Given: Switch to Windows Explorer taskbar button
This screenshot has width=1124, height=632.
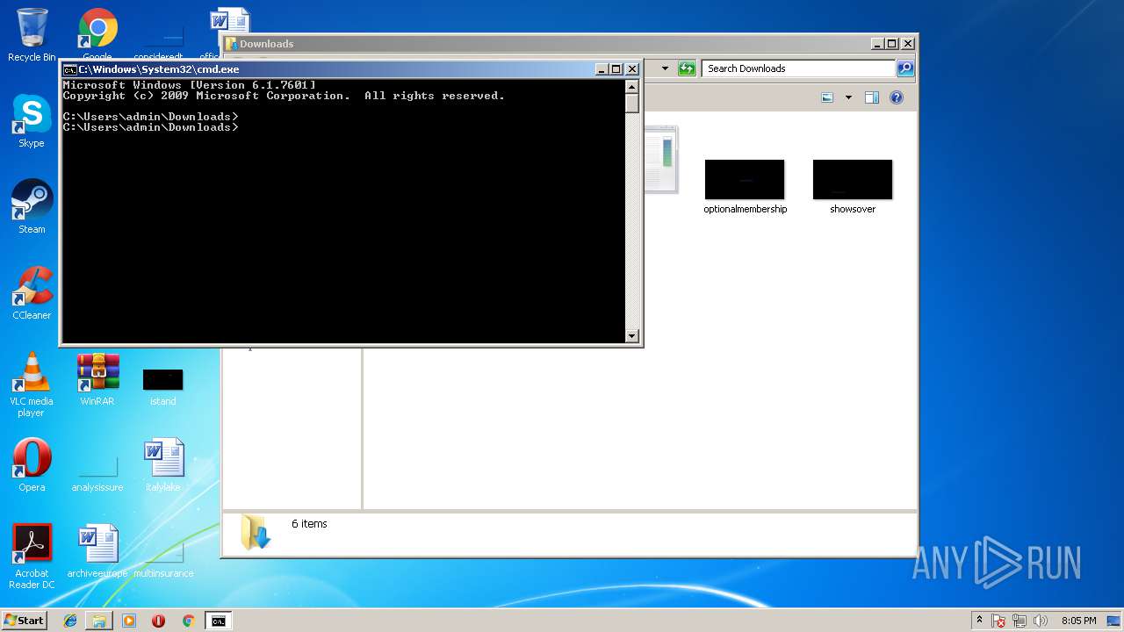Looking at the screenshot, I should point(99,621).
